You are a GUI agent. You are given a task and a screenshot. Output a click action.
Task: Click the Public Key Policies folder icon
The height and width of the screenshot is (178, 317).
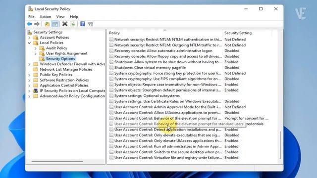pyautogui.click(x=36, y=75)
